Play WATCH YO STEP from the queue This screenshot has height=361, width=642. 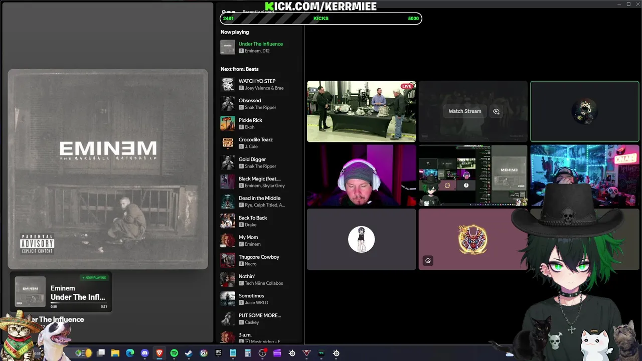point(257,81)
